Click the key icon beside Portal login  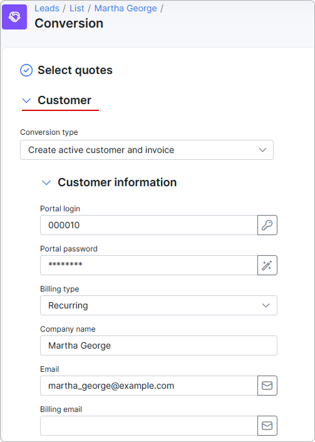point(267,225)
